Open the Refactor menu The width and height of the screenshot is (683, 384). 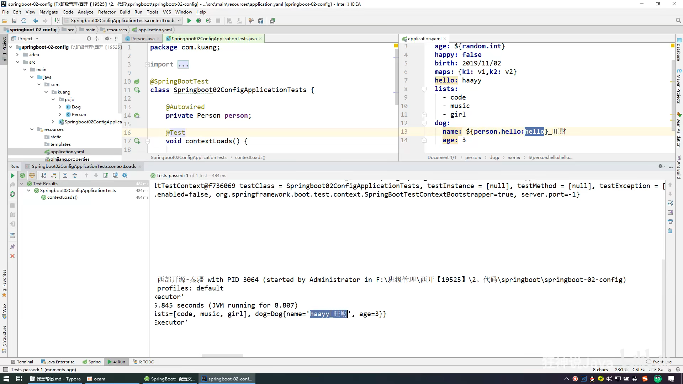(x=107, y=12)
